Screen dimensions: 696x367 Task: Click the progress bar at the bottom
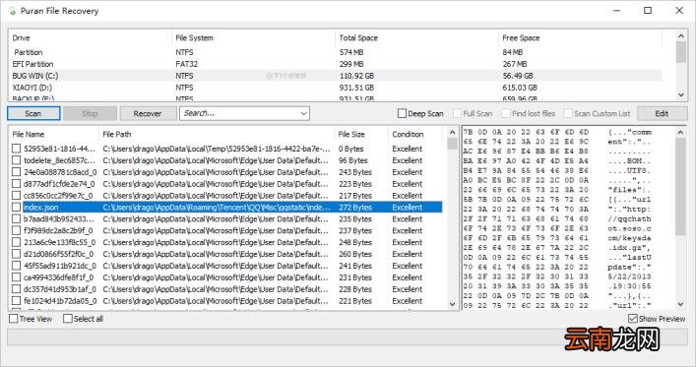pyautogui.click(x=348, y=336)
